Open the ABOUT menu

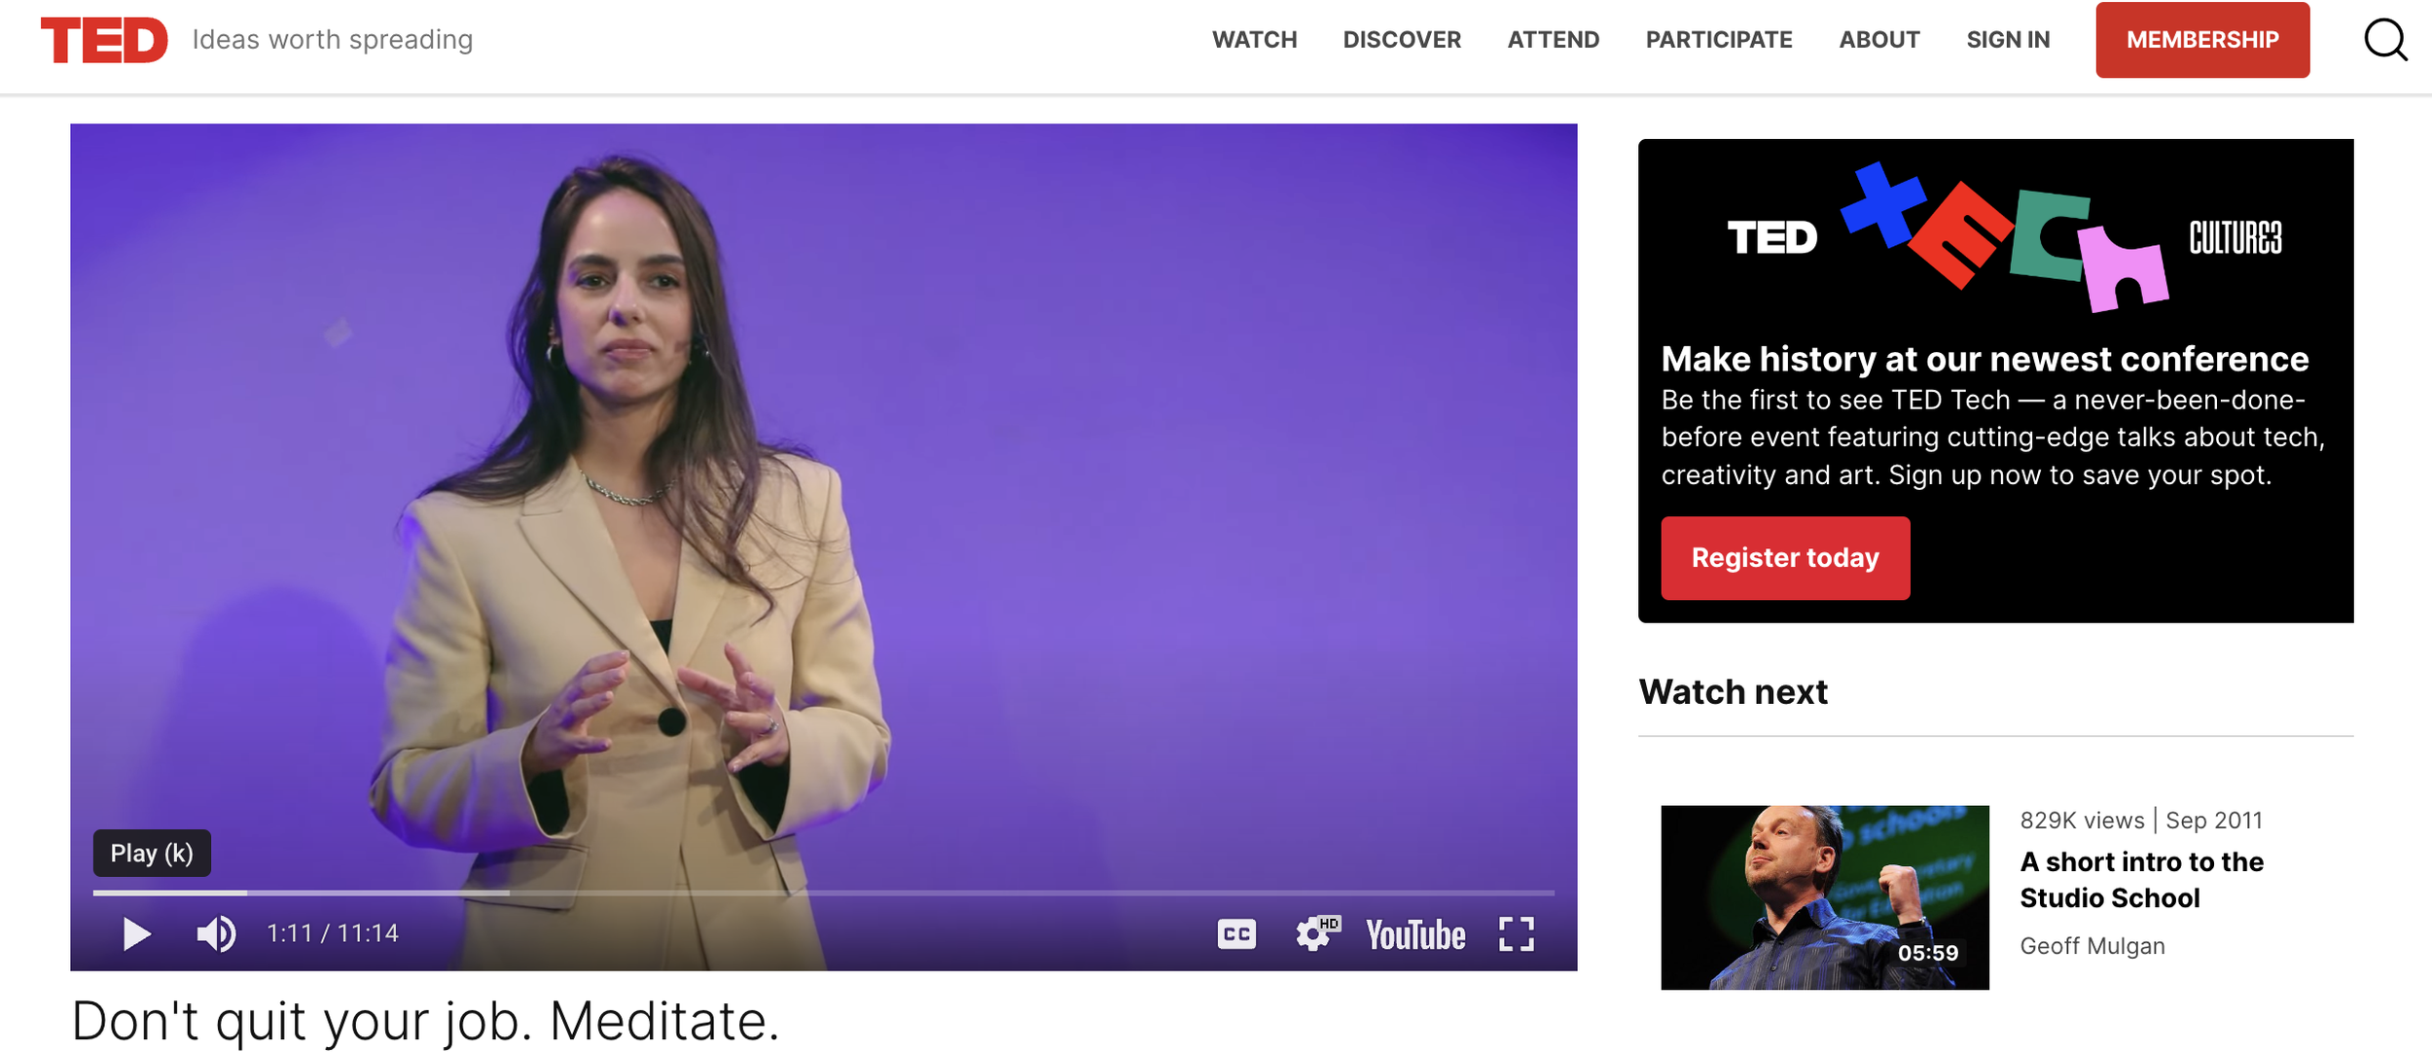coord(1878,40)
